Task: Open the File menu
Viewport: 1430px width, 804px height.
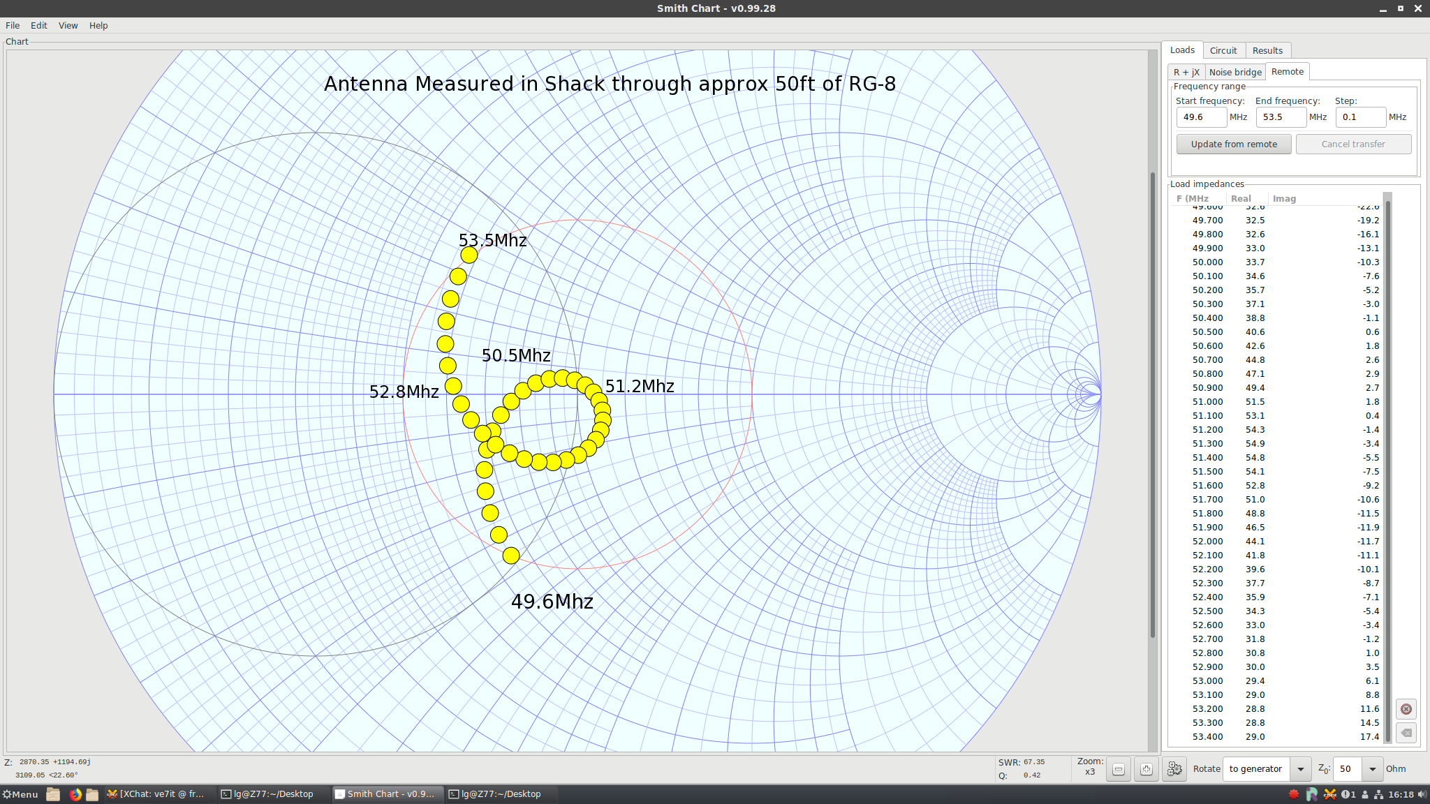Action: 13,26
